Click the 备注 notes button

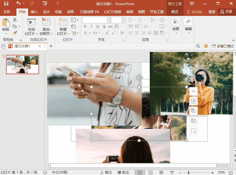pyautogui.click(x=106, y=172)
